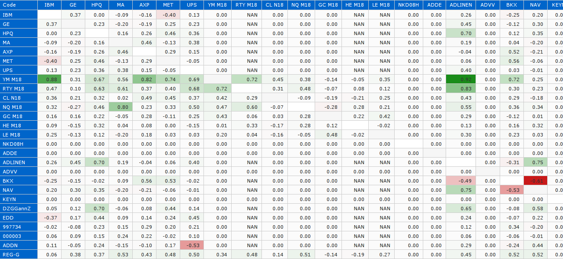563x259 pixels.
Task: Click the HPQ row label
Action: coord(19,33)
